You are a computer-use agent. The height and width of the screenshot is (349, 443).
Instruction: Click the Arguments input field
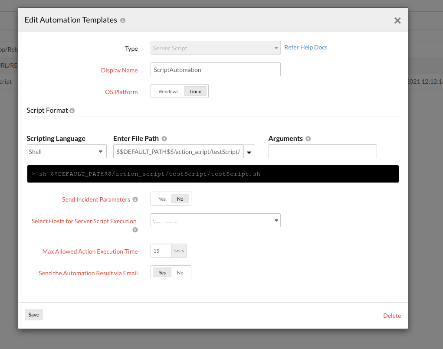323,151
